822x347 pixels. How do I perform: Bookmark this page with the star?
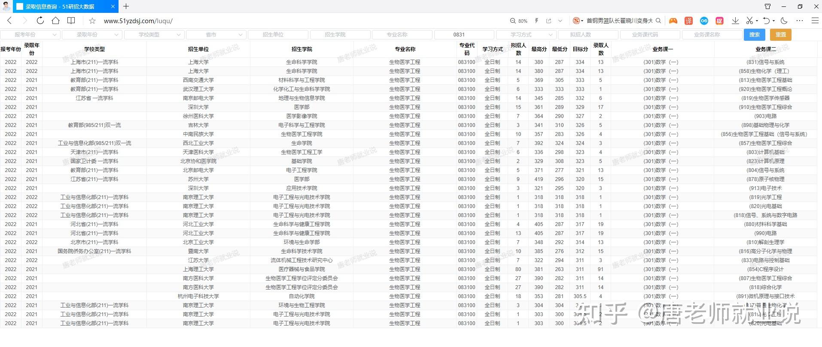92,21
